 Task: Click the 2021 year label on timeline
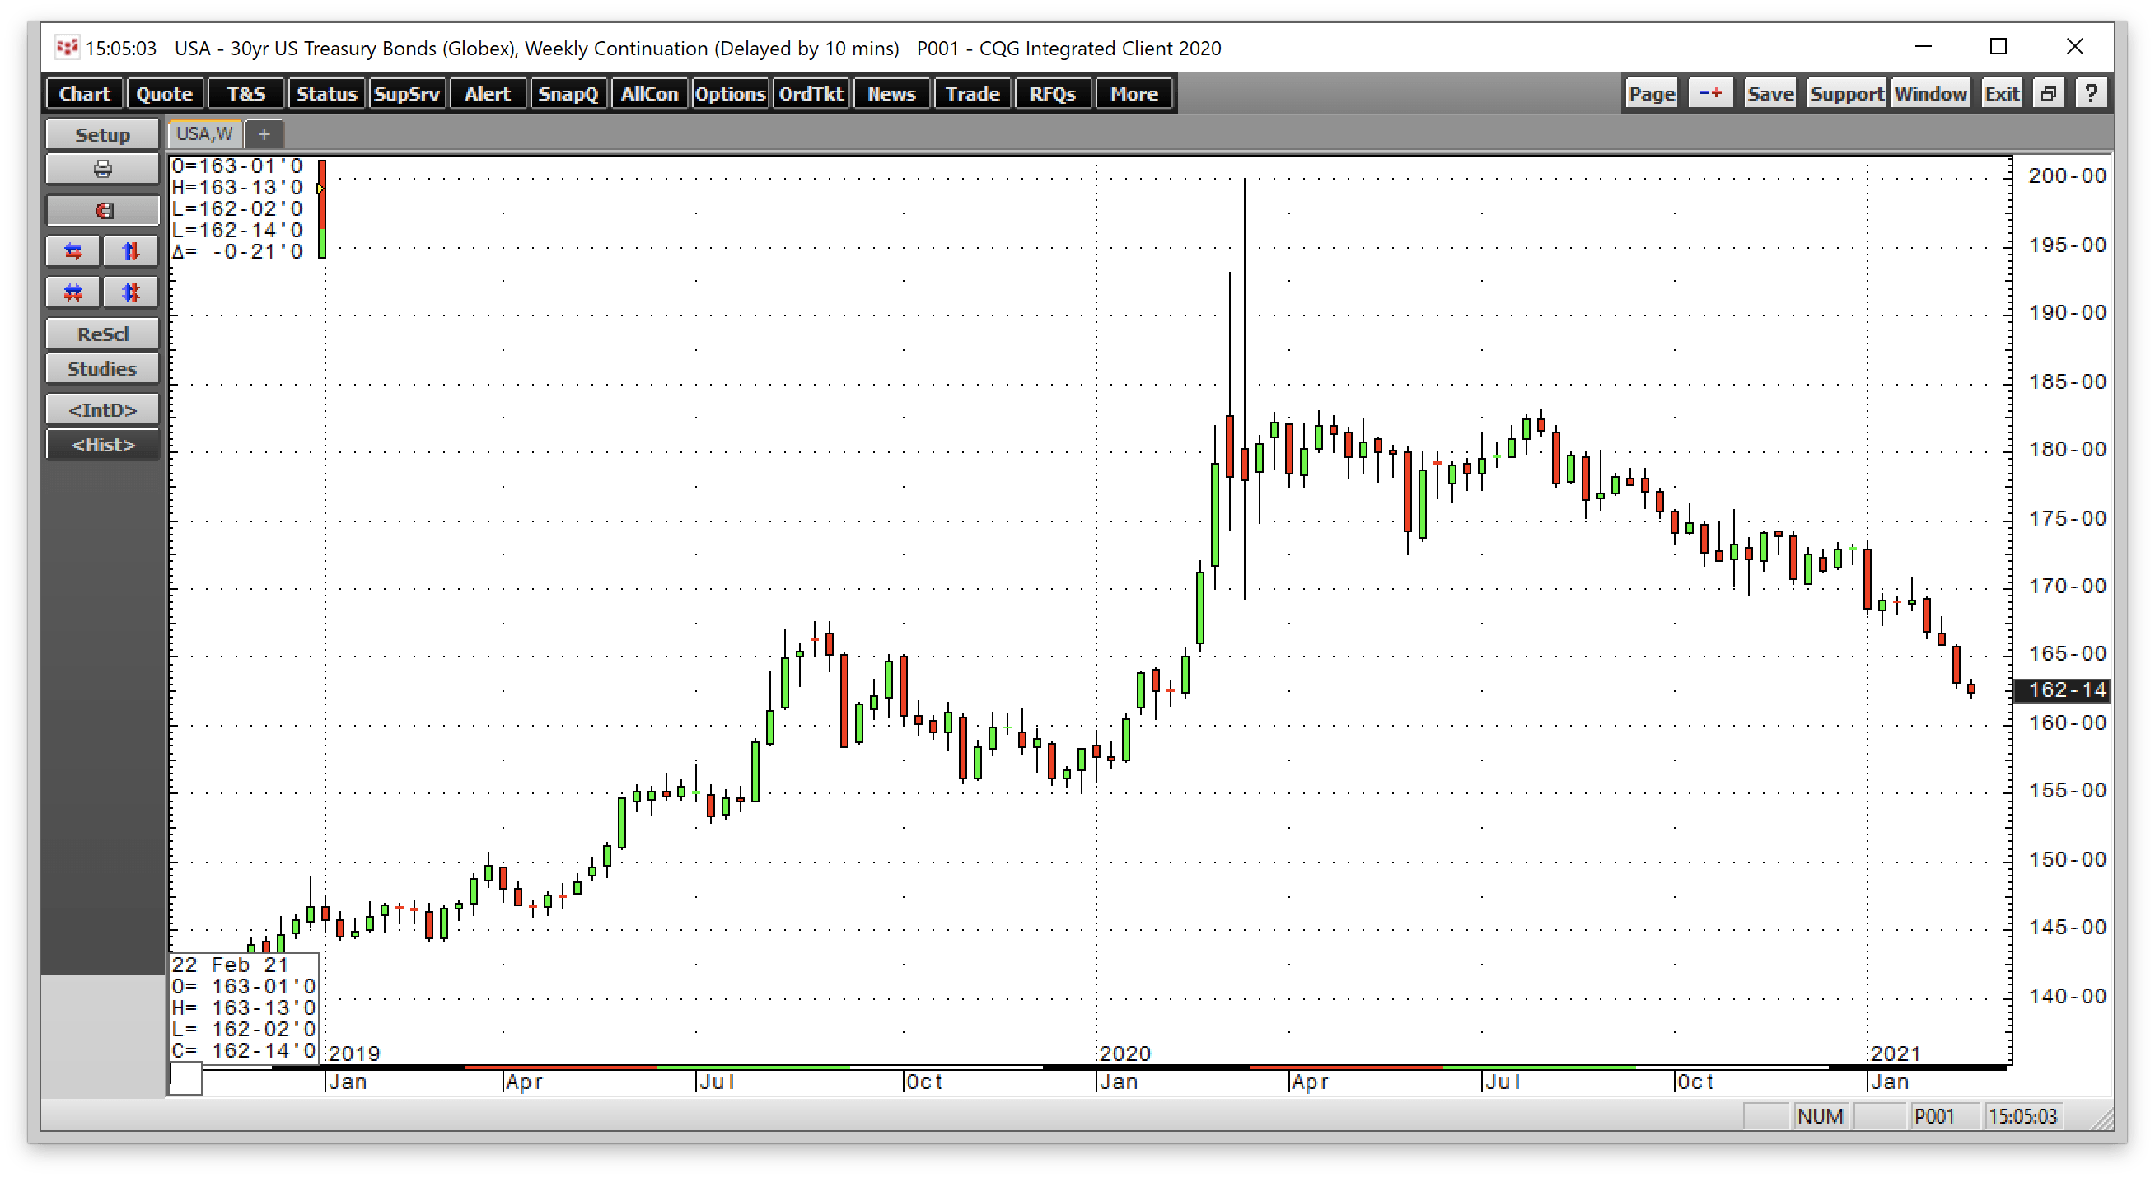point(1894,1054)
